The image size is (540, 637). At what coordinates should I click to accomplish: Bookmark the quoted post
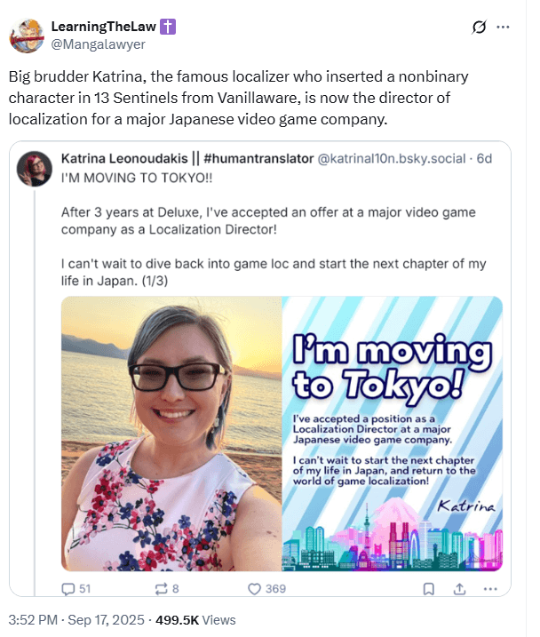(x=429, y=589)
